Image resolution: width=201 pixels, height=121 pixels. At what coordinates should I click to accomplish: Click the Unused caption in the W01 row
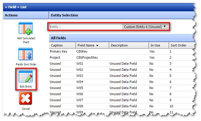click(55, 64)
